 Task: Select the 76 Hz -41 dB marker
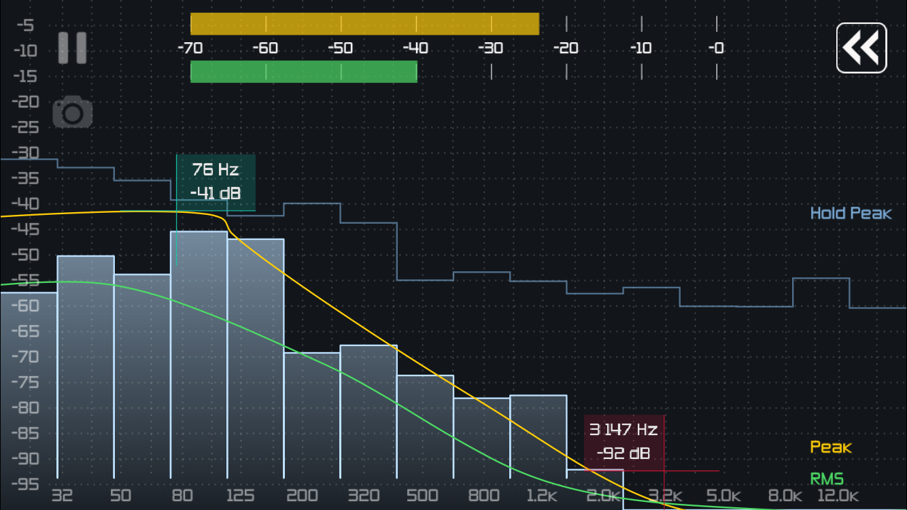pyautogui.click(x=216, y=182)
